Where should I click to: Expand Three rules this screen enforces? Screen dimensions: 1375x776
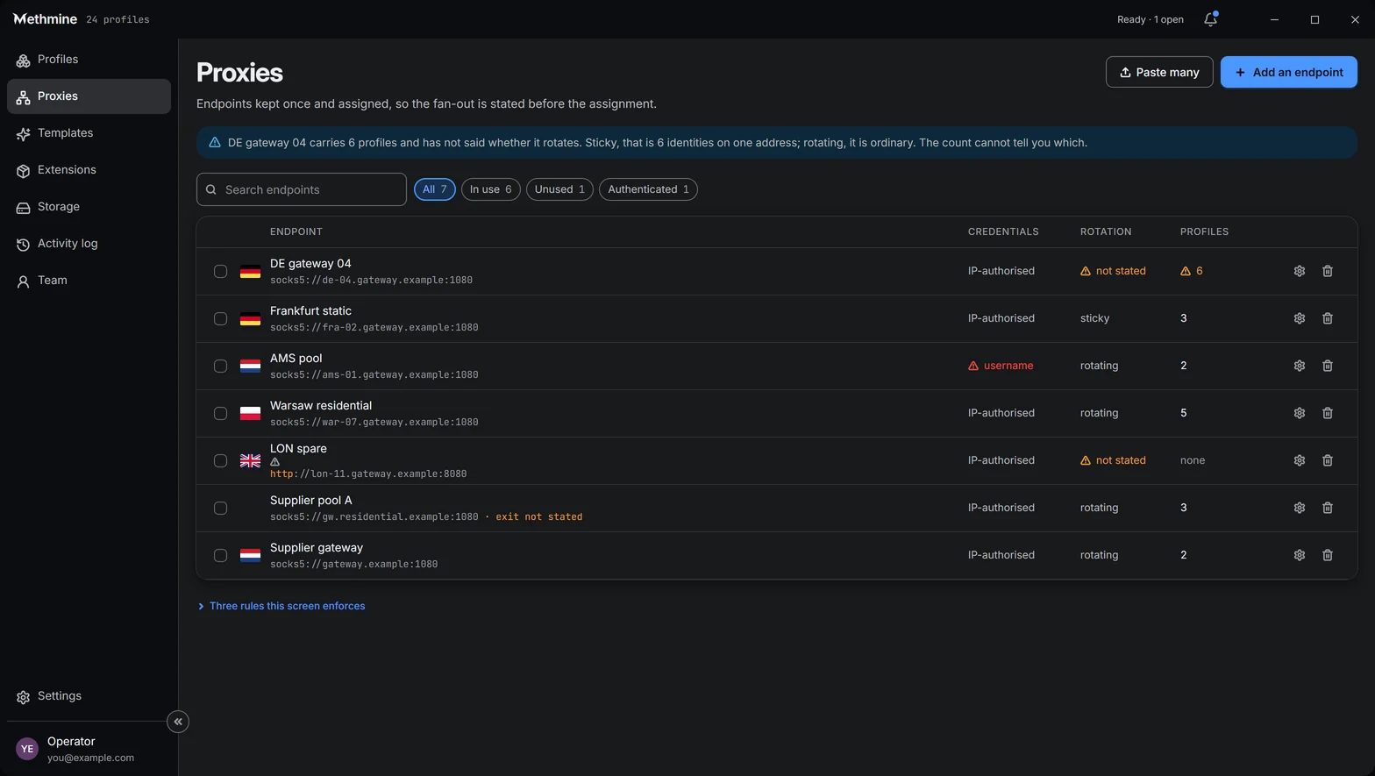click(x=281, y=606)
